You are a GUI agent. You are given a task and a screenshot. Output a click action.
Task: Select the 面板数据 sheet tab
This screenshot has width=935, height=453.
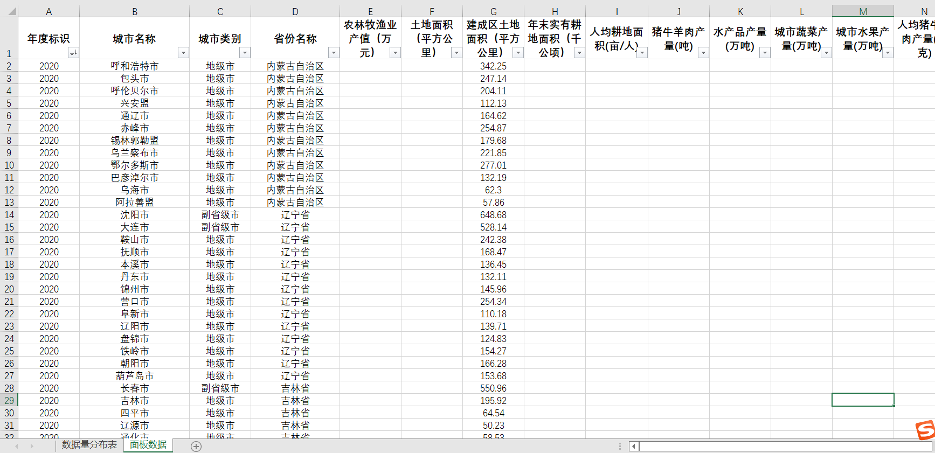tap(148, 445)
